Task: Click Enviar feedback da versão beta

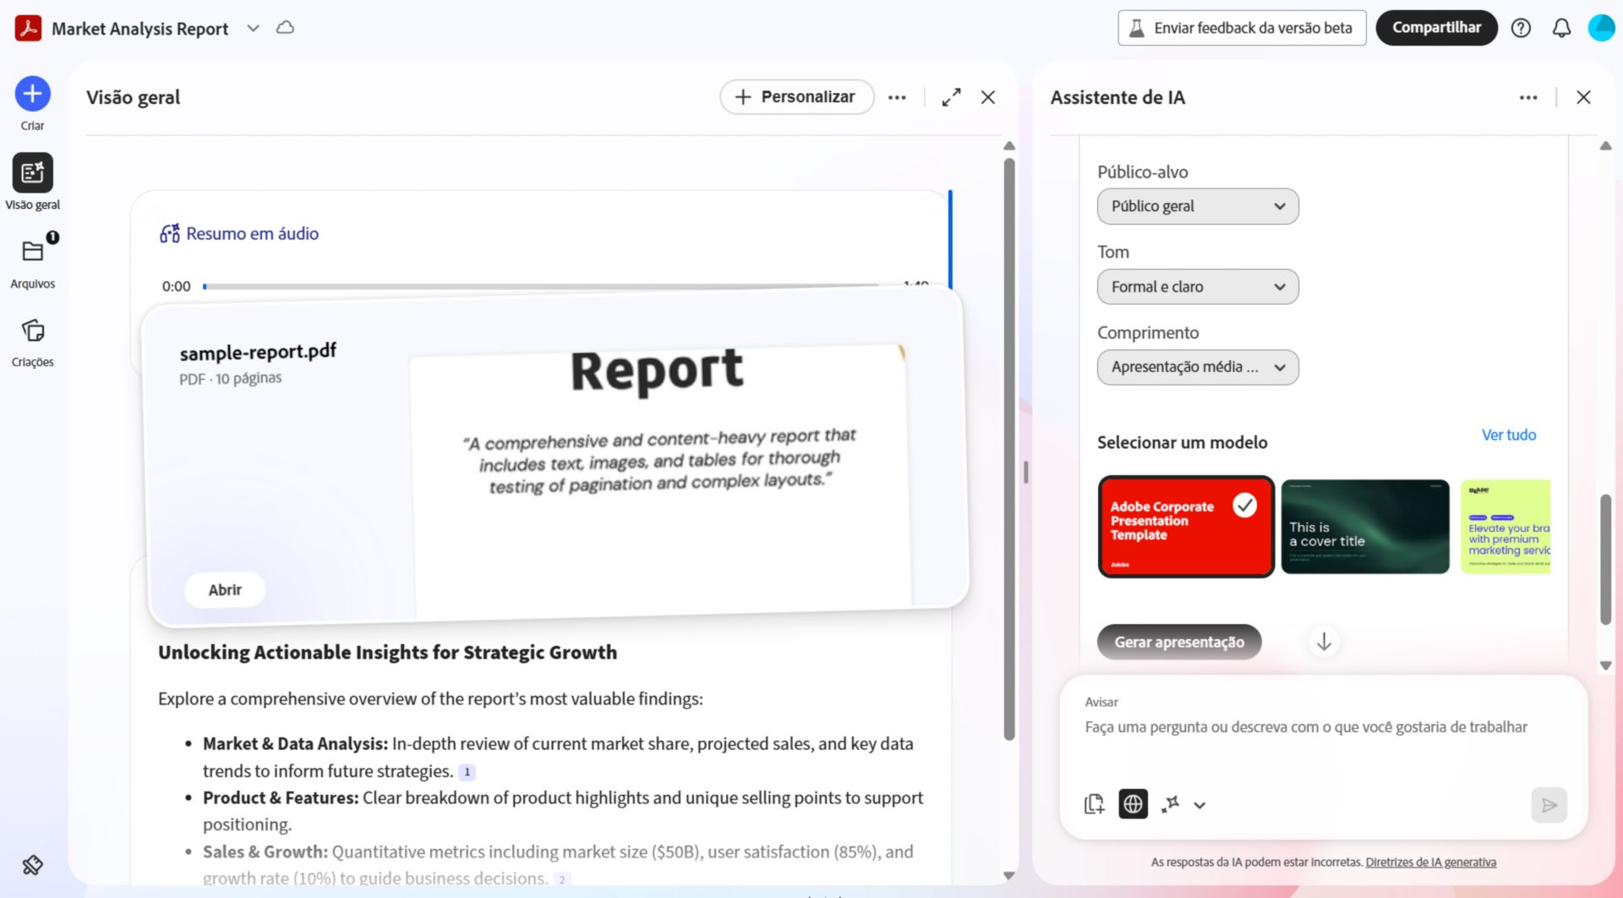Action: pos(1242,28)
